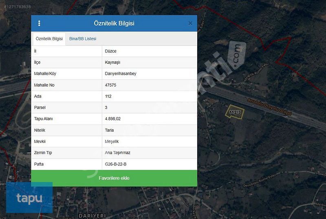This screenshot has width=326, height=219.
Task: Select the Öznitelik Bilgisi tab
Action: click(49, 39)
